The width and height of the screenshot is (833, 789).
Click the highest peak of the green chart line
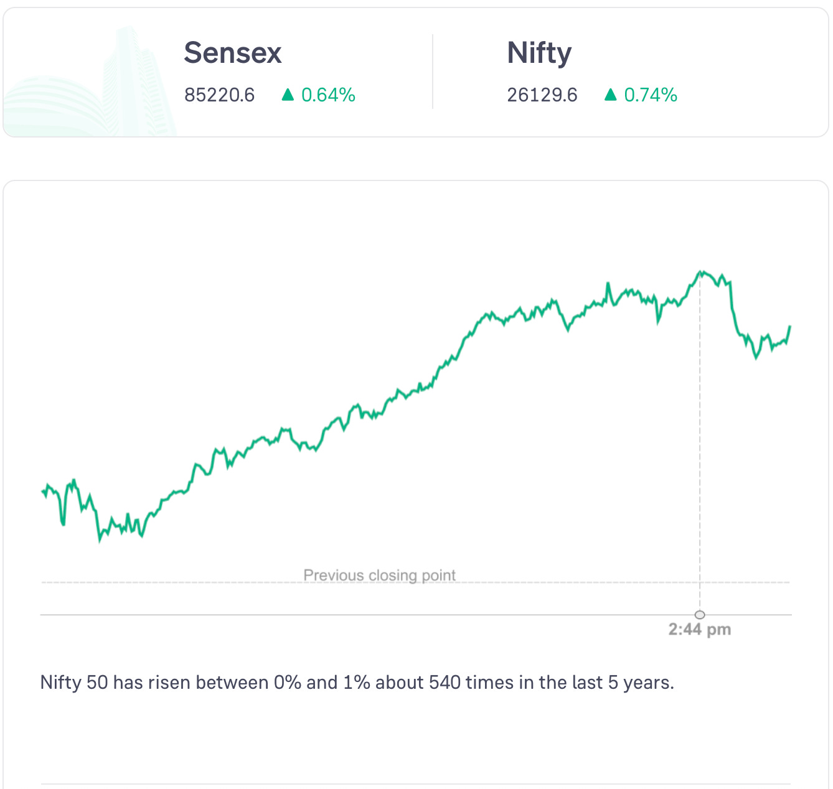(701, 272)
